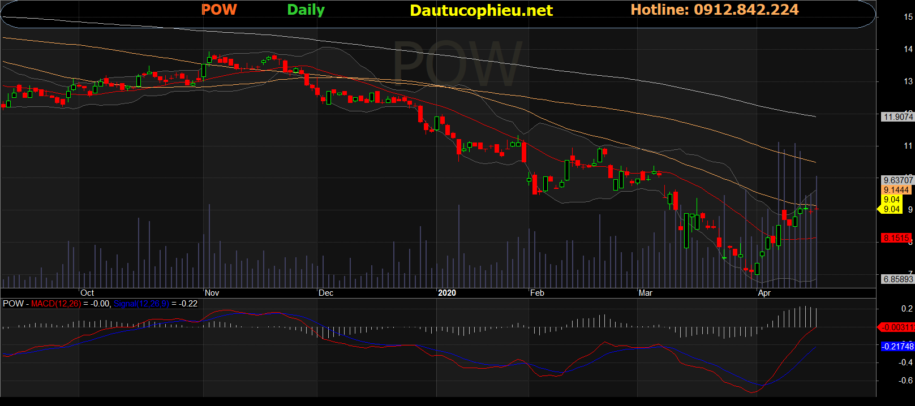
Task: Click price axis value 14
Action: (908, 49)
